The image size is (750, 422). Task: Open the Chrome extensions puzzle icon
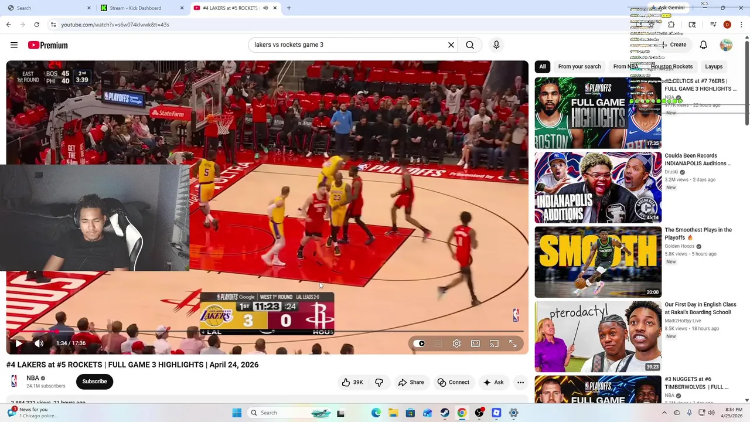pyautogui.click(x=671, y=25)
